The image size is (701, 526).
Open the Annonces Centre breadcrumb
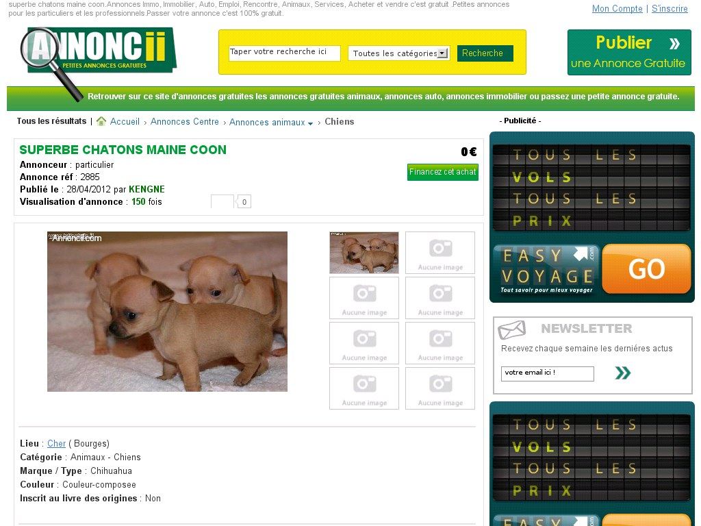[x=185, y=122]
